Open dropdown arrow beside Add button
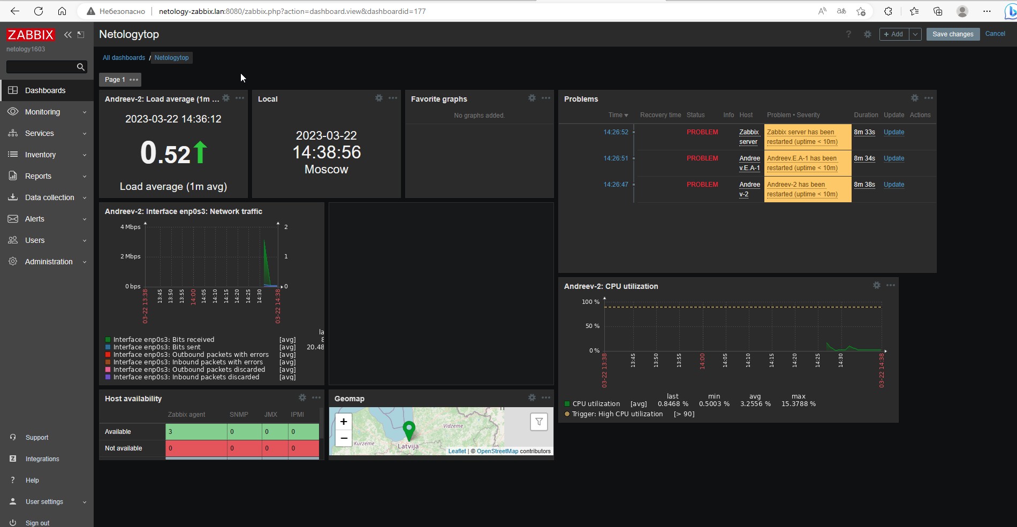This screenshot has height=527, width=1017. point(915,34)
